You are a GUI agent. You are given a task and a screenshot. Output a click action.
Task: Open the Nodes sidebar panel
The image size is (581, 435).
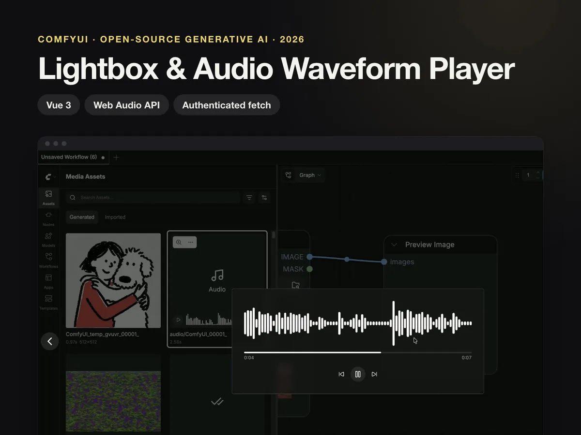coord(48,218)
